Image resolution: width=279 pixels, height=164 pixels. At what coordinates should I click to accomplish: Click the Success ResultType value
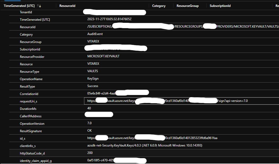coord(93,86)
